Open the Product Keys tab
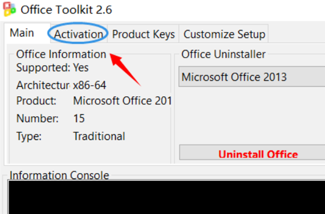The height and width of the screenshot is (214, 325). [143, 34]
